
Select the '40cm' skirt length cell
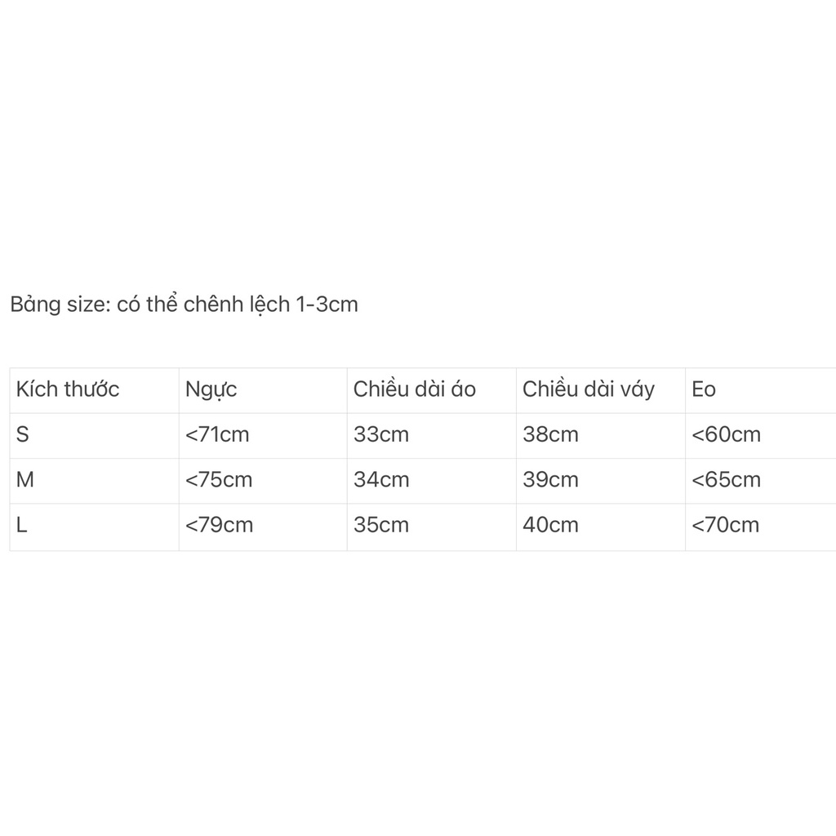pyautogui.click(x=550, y=524)
